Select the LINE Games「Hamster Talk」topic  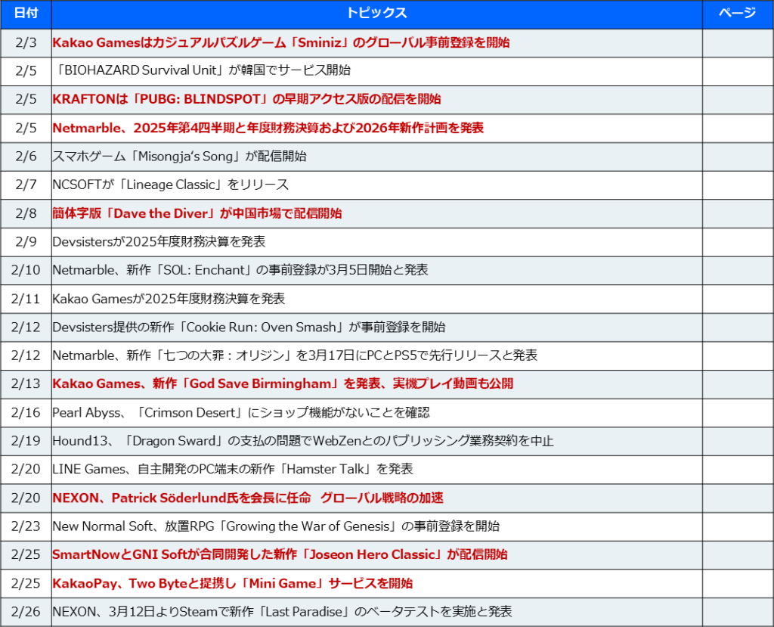point(232,469)
